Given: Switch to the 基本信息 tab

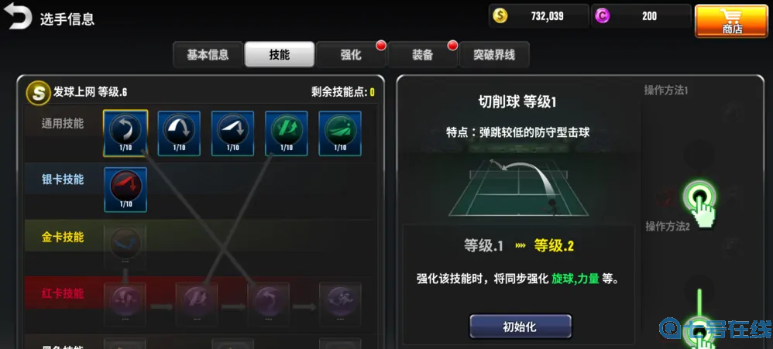Looking at the screenshot, I should click(x=208, y=54).
